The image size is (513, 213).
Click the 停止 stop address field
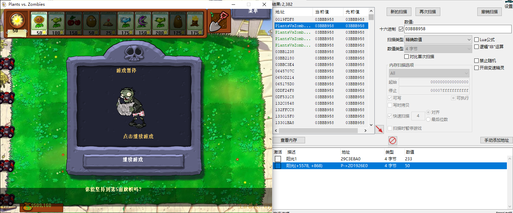click(434, 91)
